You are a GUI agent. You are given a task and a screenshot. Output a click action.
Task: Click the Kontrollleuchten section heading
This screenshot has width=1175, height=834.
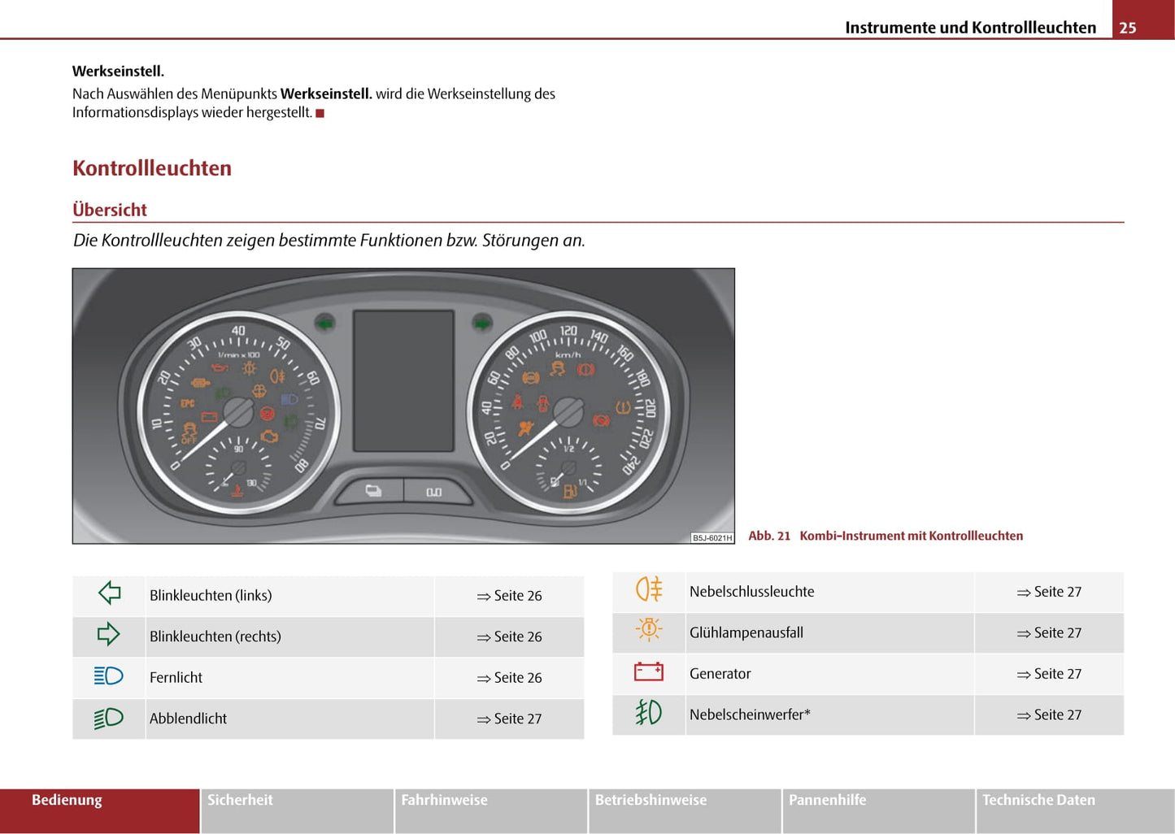coord(152,168)
